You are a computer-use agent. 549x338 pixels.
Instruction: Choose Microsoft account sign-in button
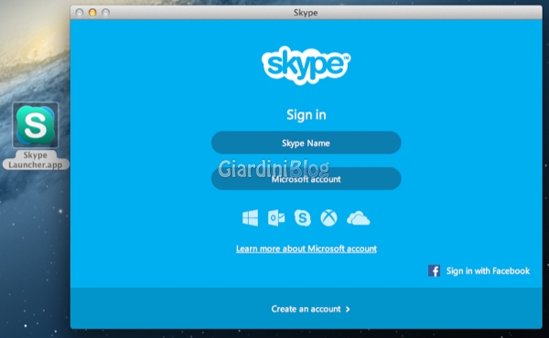pos(306,179)
